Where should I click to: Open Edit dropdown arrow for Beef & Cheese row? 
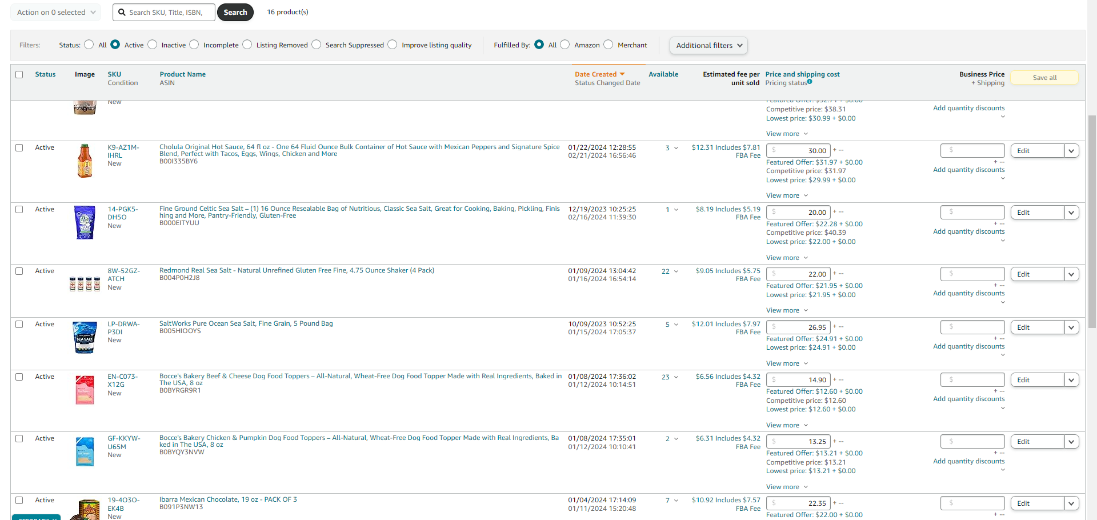click(x=1071, y=380)
